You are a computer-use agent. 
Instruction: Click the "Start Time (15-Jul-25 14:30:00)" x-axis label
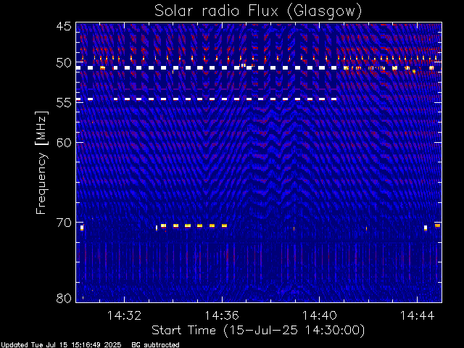[258, 331]
